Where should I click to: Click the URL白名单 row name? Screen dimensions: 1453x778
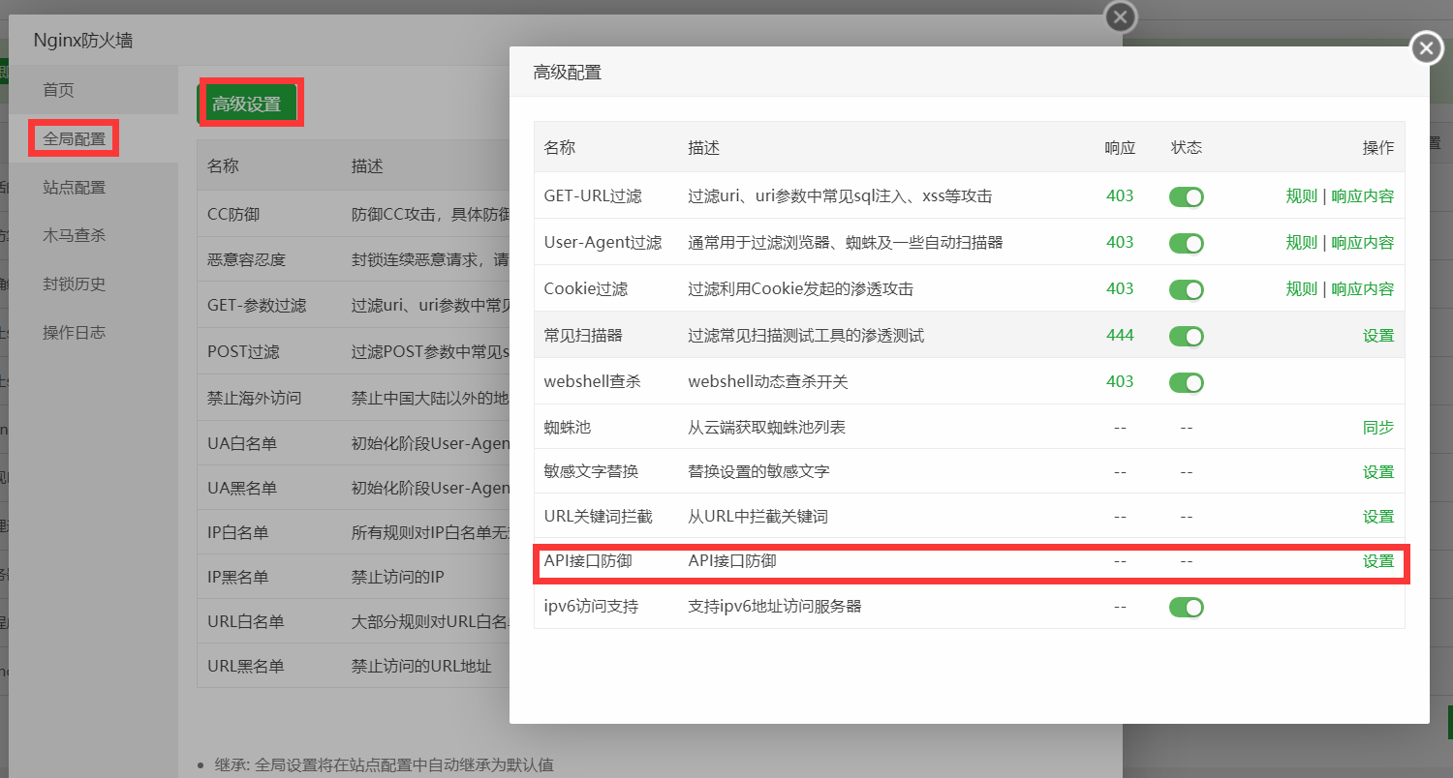tap(246, 621)
